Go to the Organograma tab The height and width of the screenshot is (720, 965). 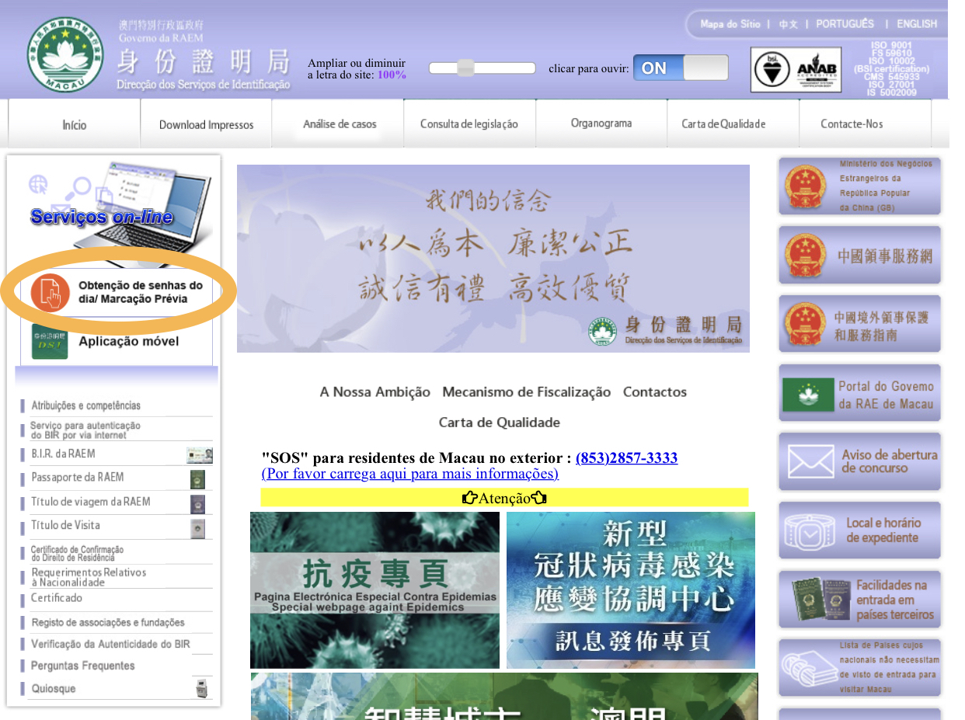click(x=601, y=123)
